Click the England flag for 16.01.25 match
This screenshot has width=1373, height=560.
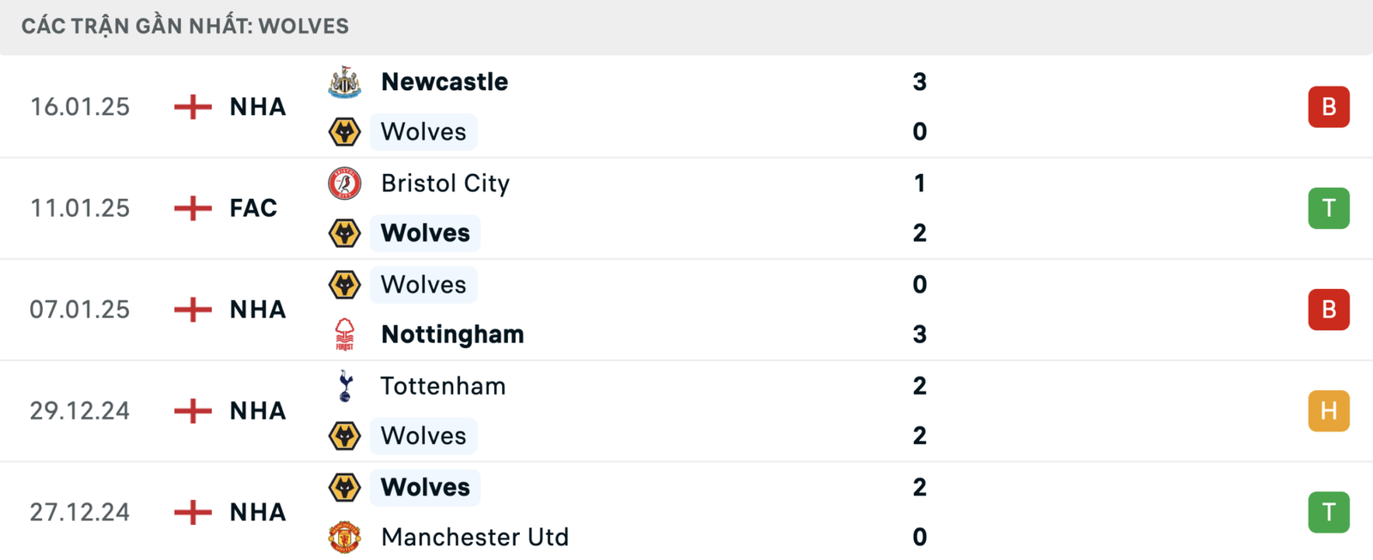coord(193,107)
